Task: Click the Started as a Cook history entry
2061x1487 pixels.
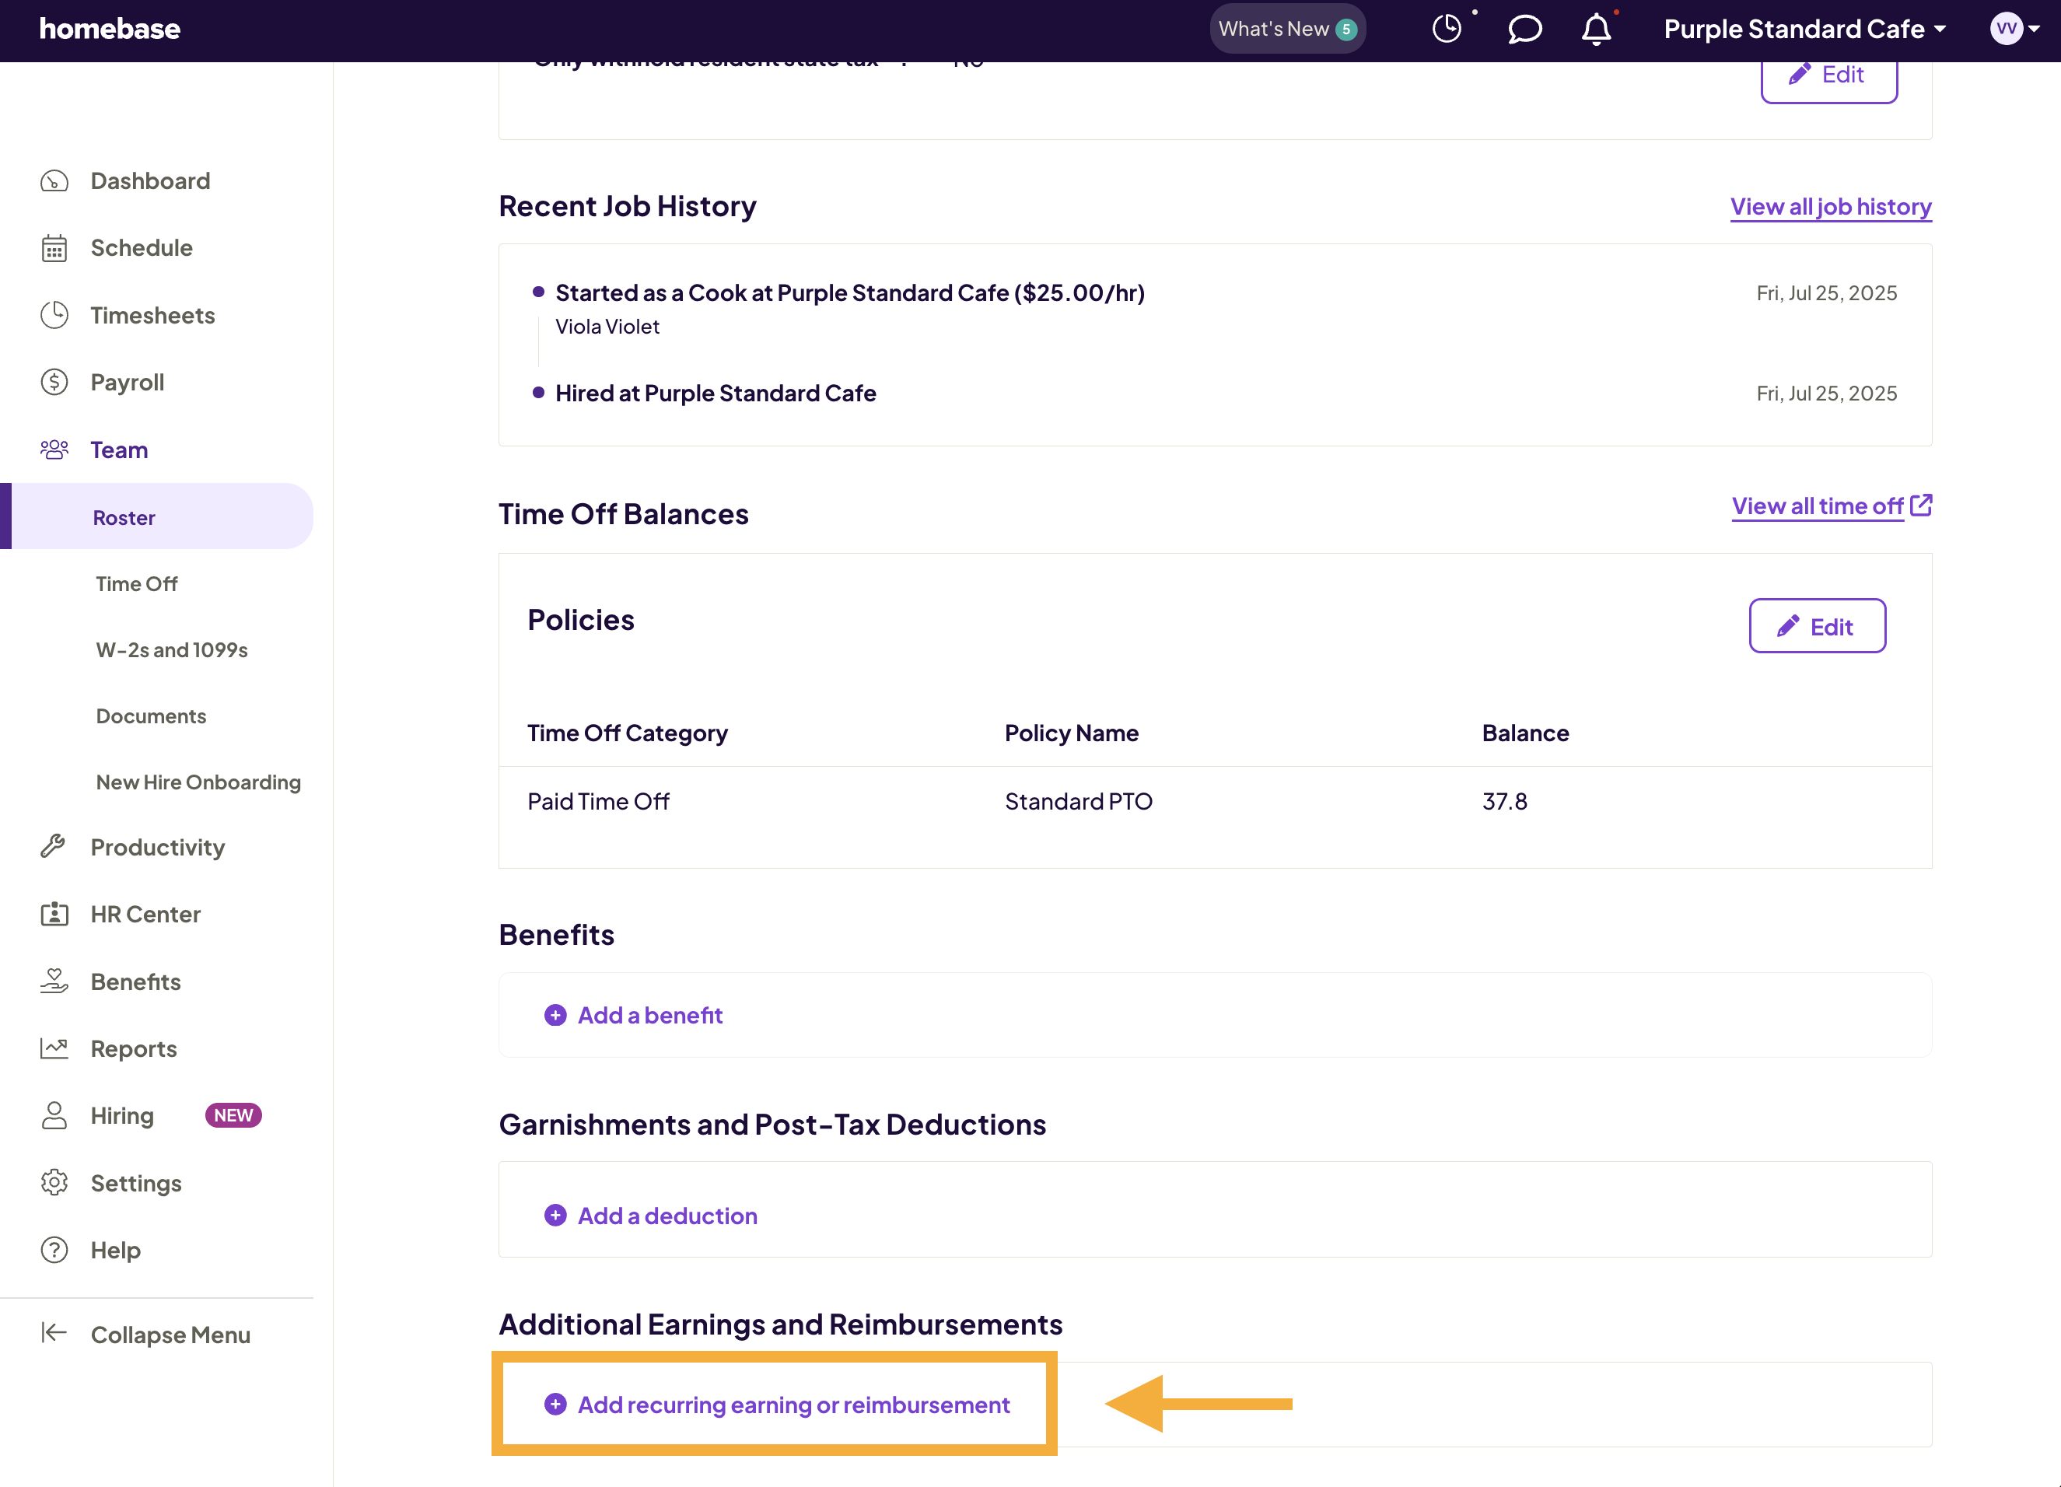Action: pyautogui.click(x=849, y=292)
